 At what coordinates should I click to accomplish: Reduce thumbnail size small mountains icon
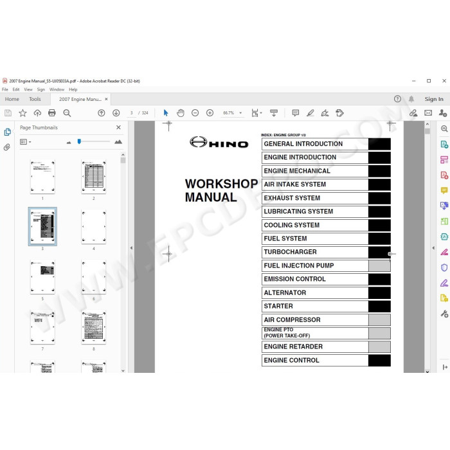(69, 142)
